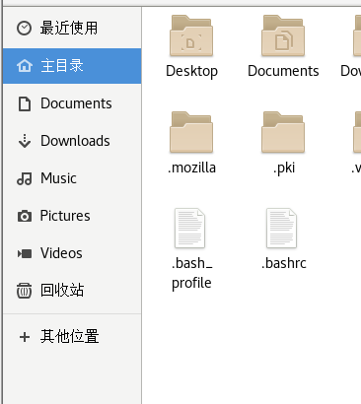
Task: Open 回收站 from the sidebar
Action: (72, 291)
